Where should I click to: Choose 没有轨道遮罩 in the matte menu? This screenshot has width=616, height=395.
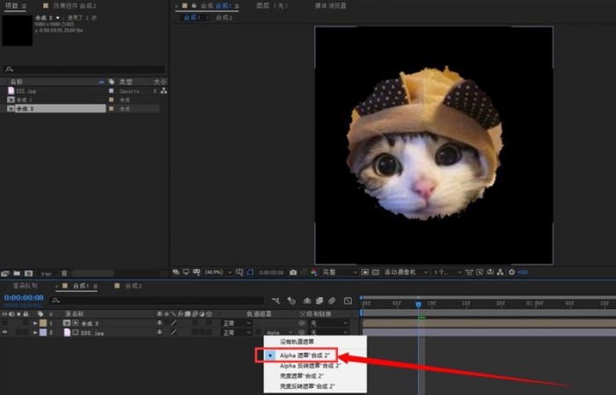point(296,341)
